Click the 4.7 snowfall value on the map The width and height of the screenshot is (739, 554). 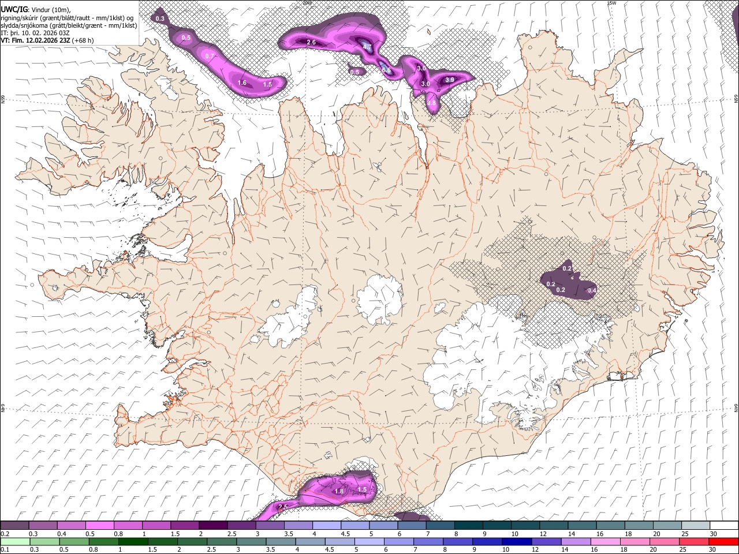point(367,47)
